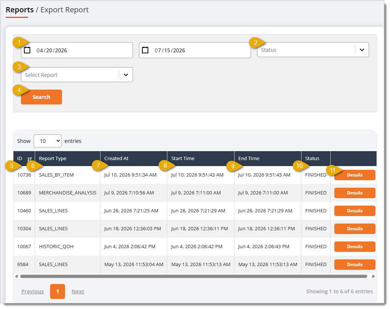The height and width of the screenshot is (309, 390).
Task: Click created date Jul 9, 2026 7:10:56 AM
Action: (129, 193)
